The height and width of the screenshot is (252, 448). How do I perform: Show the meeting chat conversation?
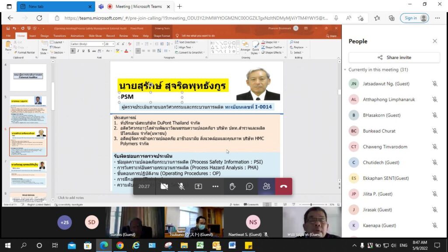(249, 186)
